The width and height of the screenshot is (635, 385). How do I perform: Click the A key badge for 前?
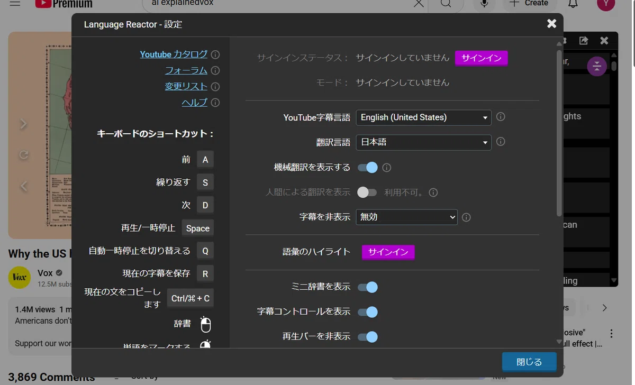tap(205, 160)
